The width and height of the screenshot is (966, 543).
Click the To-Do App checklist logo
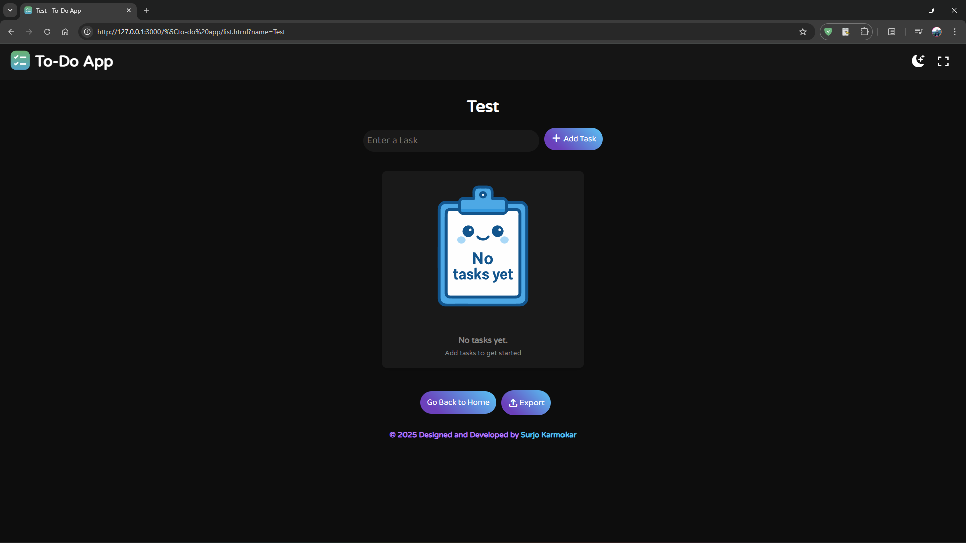pyautogui.click(x=20, y=61)
